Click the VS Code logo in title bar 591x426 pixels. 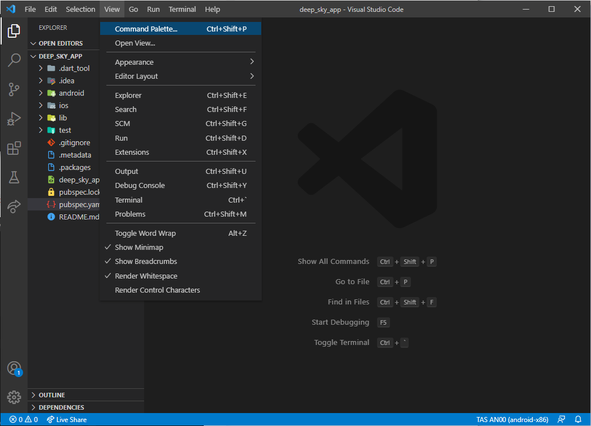(11, 9)
